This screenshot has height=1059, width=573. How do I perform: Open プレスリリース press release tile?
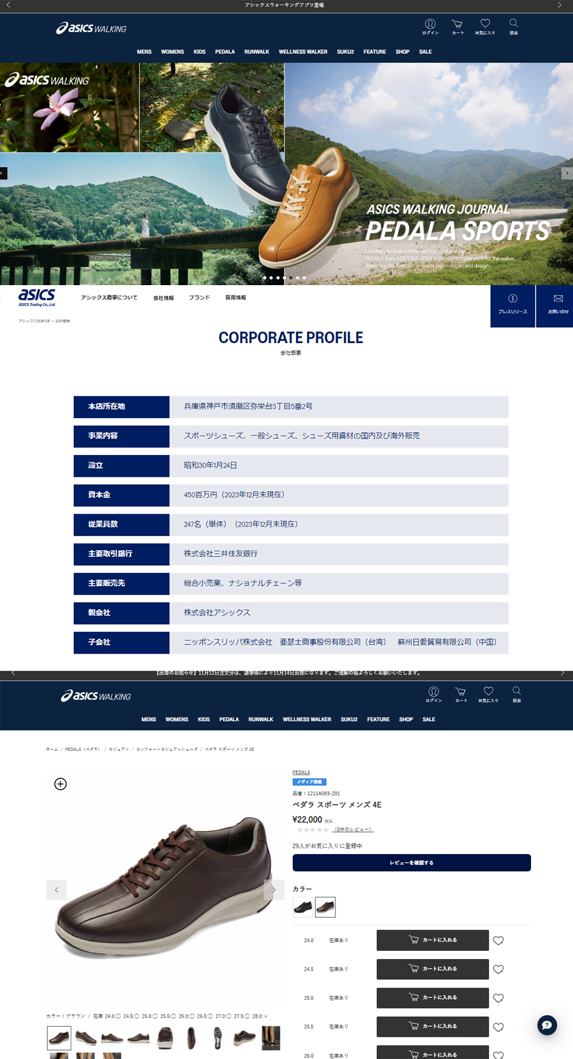pyautogui.click(x=513, y=306)
